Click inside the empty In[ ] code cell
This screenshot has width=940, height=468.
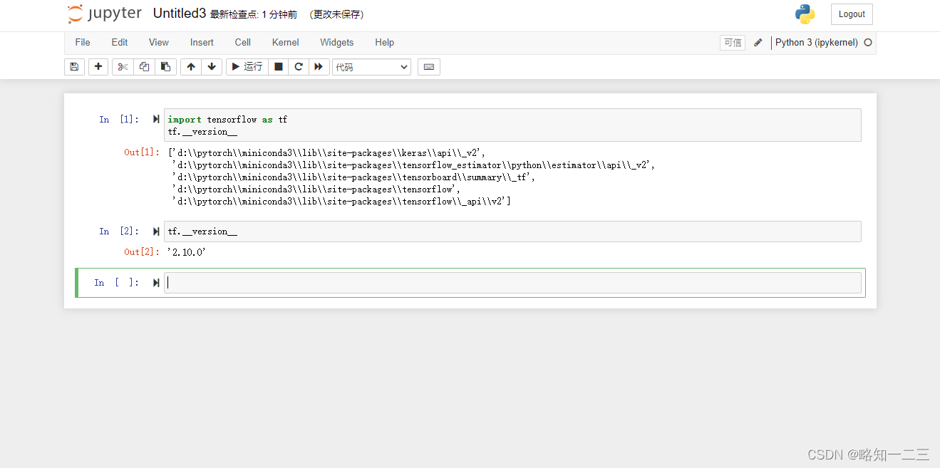[x=428, y=282]
